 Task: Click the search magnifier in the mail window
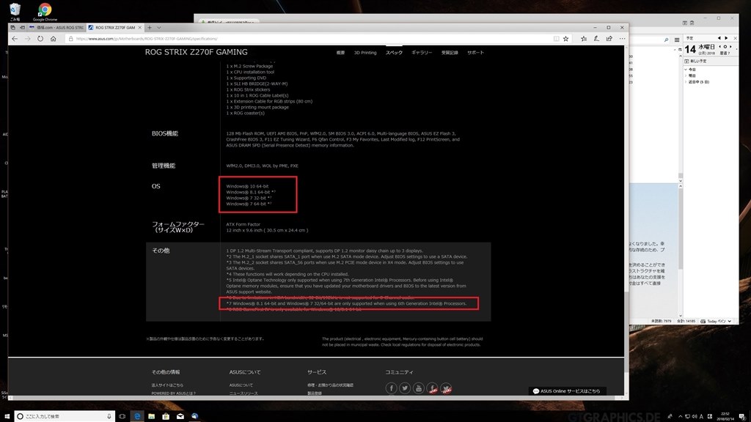click(x=666, y=40)
